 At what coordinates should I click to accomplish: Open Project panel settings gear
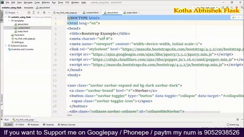coord(44,13)
